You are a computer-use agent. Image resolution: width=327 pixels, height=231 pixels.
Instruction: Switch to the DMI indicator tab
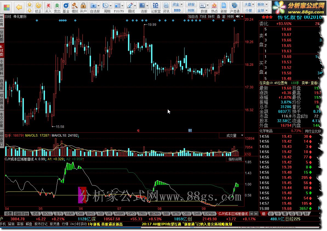80,214
